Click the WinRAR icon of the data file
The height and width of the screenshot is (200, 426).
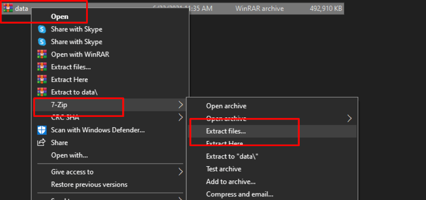8,8
